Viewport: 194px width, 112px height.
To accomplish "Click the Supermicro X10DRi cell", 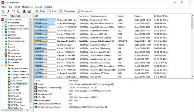I will point(99,20).
